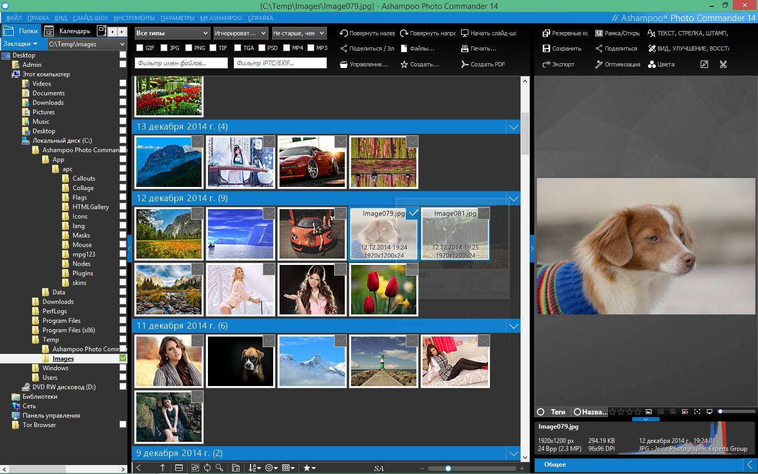
Task: Click the new folder icon in bottom toolbar
Action: (236, 468)
